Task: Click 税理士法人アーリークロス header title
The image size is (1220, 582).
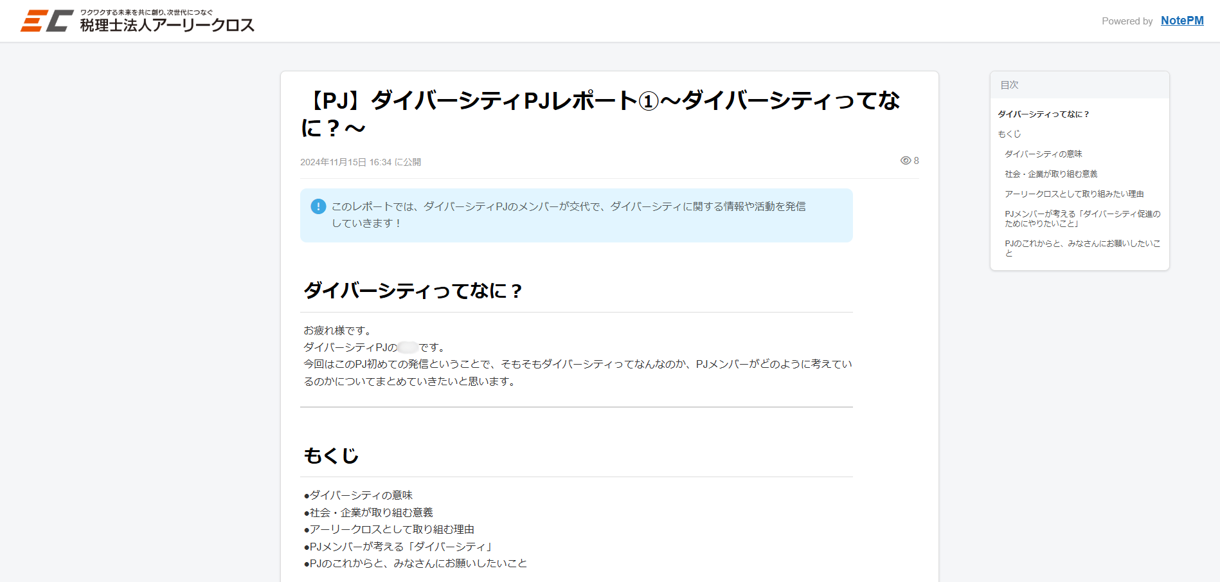Action: (x=167, y=25)
